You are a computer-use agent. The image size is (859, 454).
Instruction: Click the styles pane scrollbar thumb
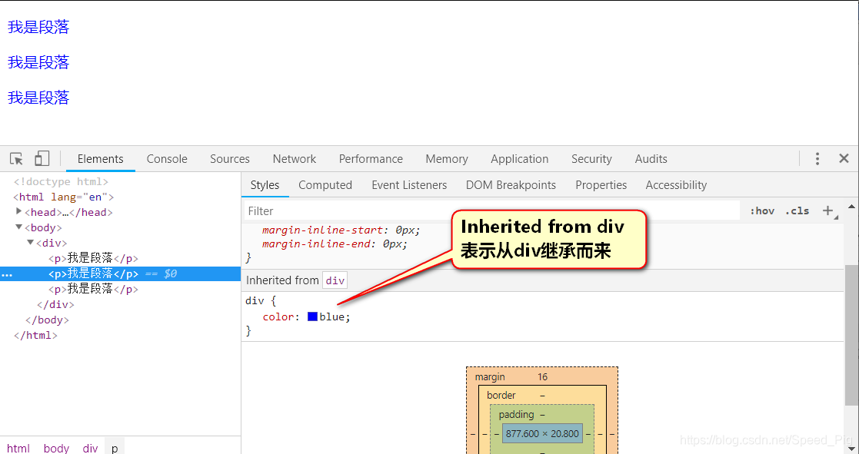point(851,335)
